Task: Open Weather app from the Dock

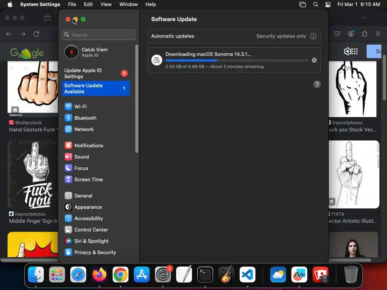Action: (x=278, y=275)
